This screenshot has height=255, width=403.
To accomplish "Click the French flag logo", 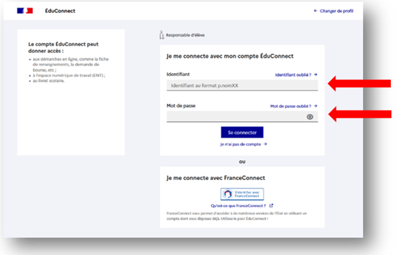I will [x=25, y=11].
